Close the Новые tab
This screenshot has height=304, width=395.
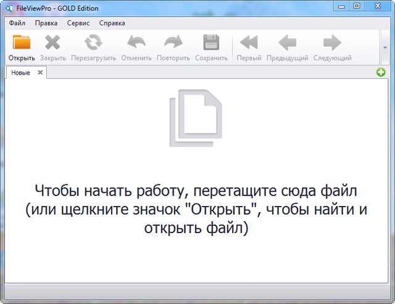coord(40,73)
